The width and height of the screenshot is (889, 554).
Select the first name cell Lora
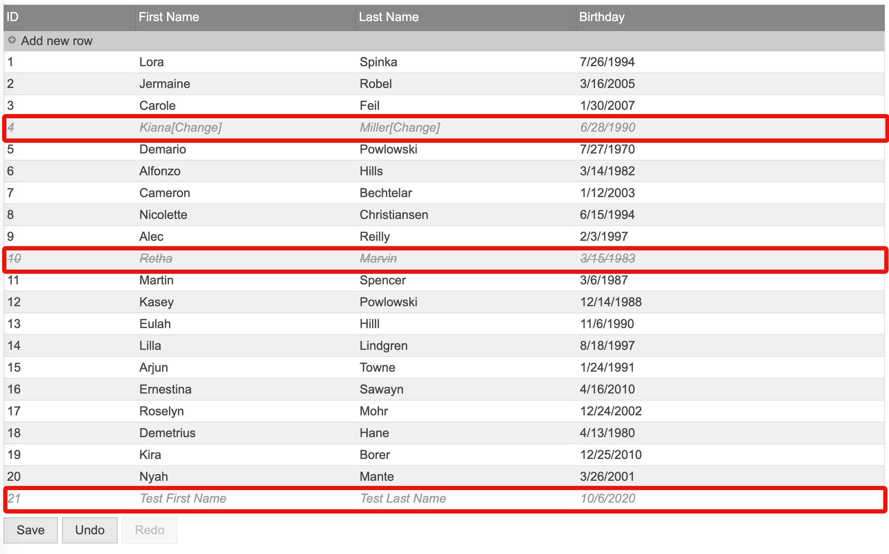tap(152, 62)
